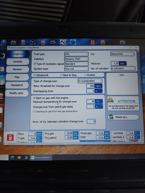145x193 pixels.
Task: Click the Revs. threshold rpm input field
Action: [x=91, y=86]
